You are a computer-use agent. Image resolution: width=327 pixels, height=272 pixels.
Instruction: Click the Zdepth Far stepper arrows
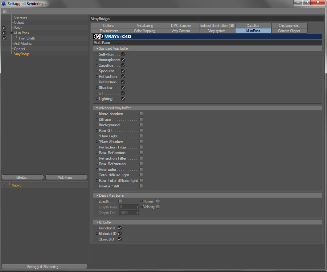[137, 213]
